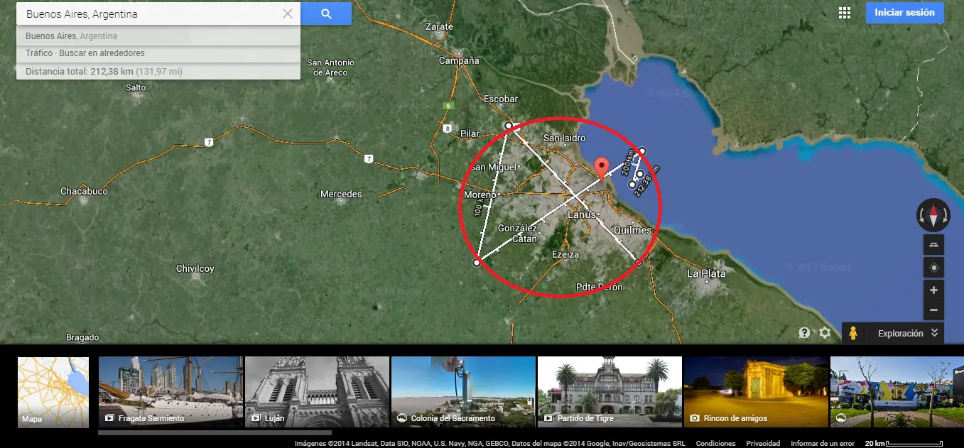
Task: Click Distancia total 212,38 km row
Action: [158, 72]
